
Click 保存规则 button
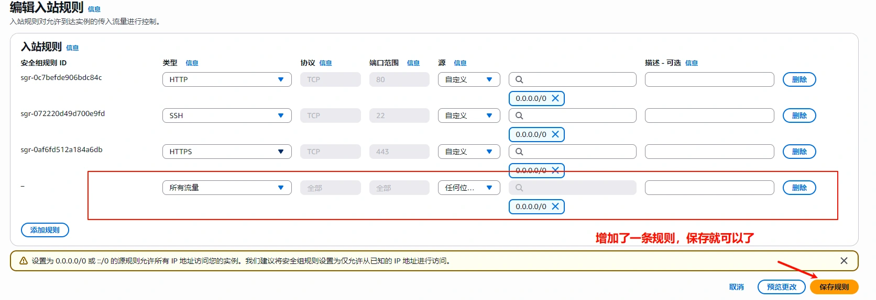(x=834, y=287)
